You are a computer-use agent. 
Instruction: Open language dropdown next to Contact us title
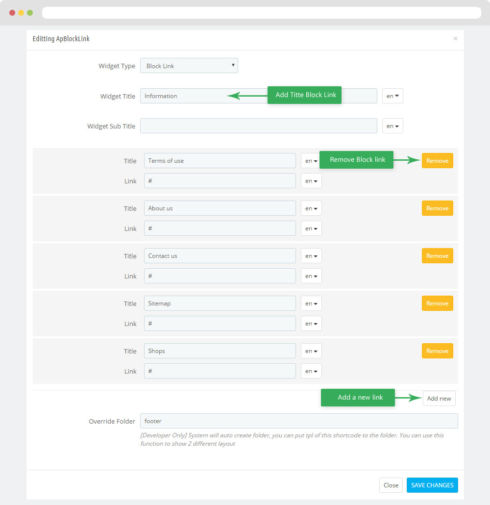pyautogui.click(x=311, y=256)
